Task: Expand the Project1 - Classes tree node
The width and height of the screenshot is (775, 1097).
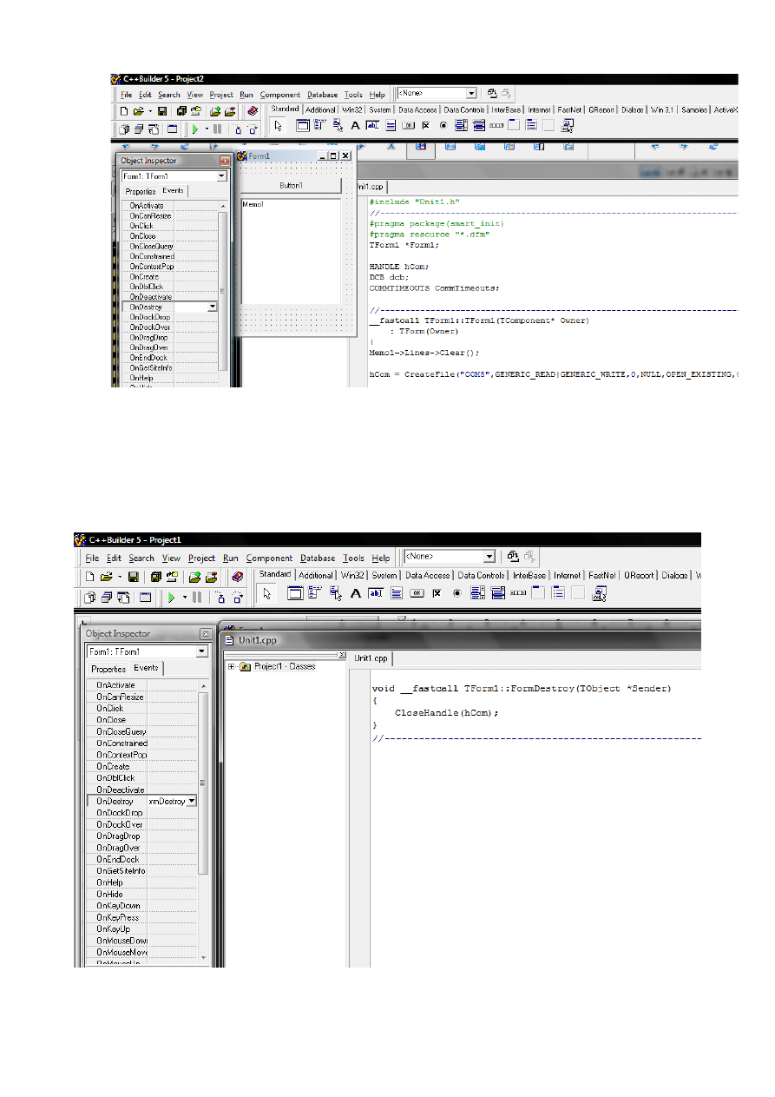Action: tap(233, 667)
